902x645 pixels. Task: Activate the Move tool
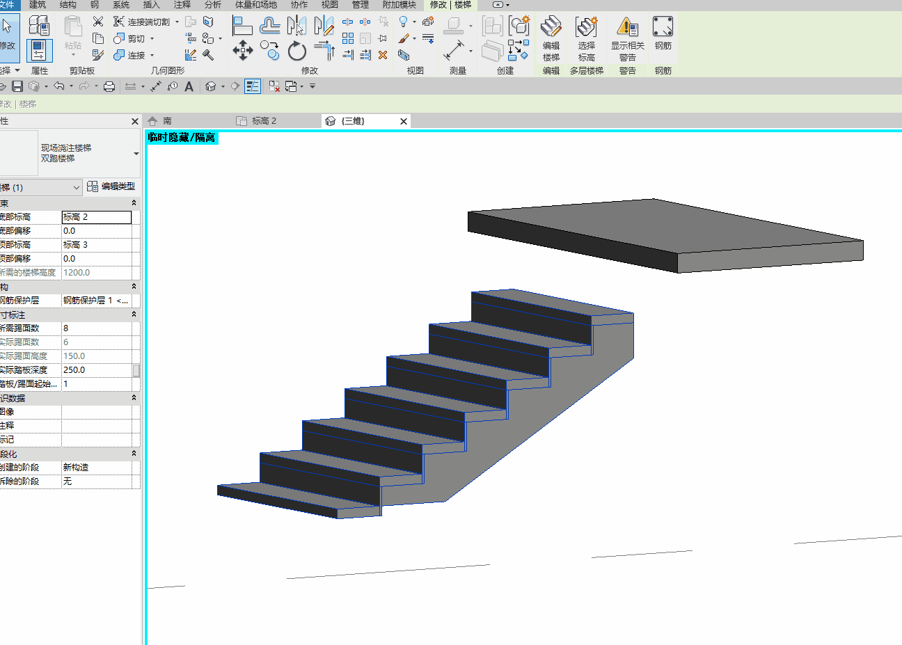click(x=242, y=50)
